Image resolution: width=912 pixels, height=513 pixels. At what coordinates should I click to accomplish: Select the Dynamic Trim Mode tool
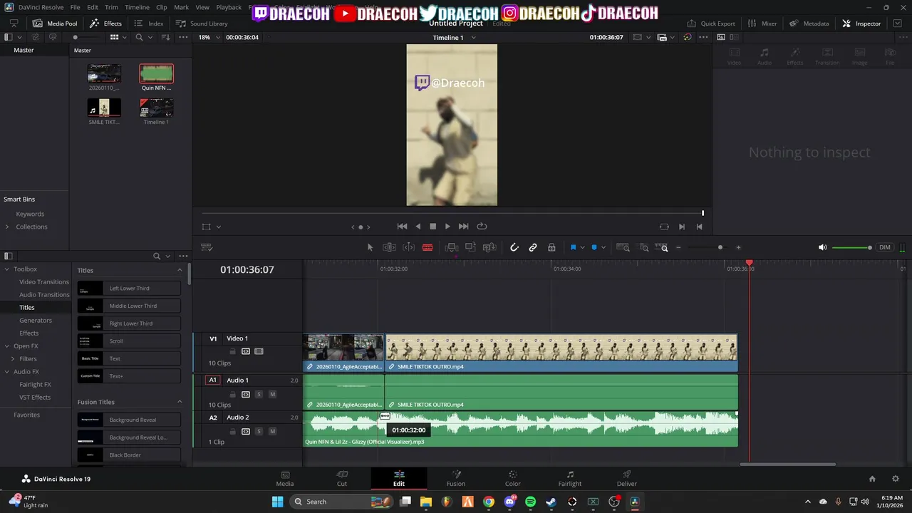tap(408, 247)
